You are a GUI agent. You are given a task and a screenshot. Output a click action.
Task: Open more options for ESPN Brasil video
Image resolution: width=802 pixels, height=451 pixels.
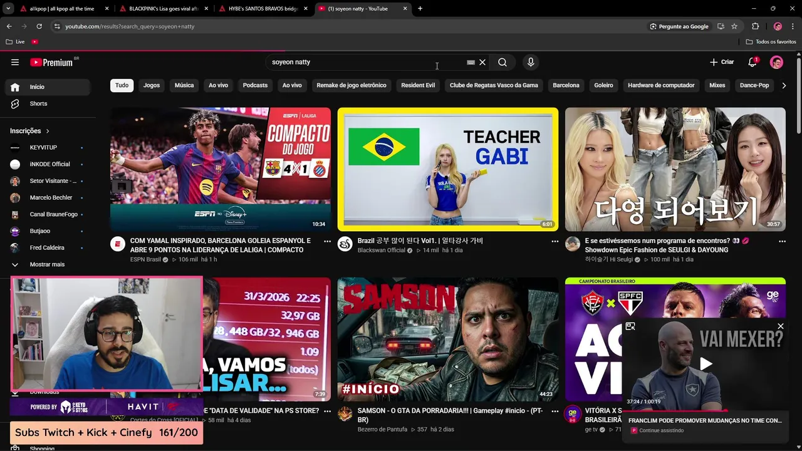coord(327,241)
